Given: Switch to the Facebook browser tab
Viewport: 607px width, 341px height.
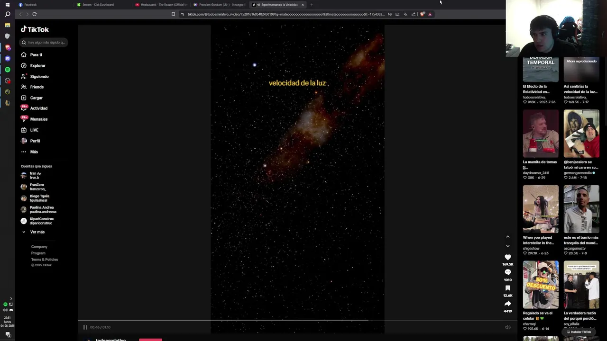Looking at the screenshot, I should [x=43, y=5].
